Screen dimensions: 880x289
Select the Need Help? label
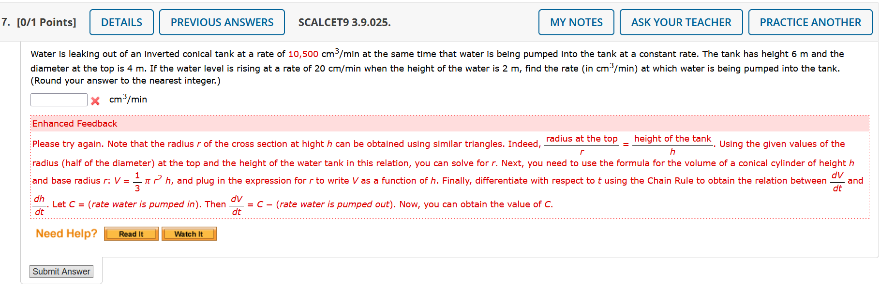click(x=66, y=233)
